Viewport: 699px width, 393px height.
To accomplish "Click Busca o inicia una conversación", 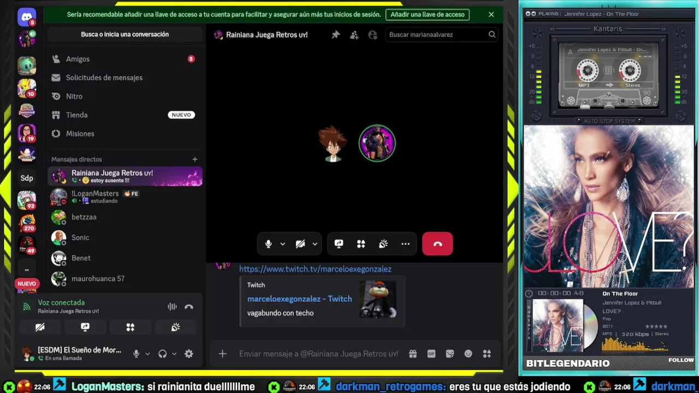I will click(x=125, y=34).
